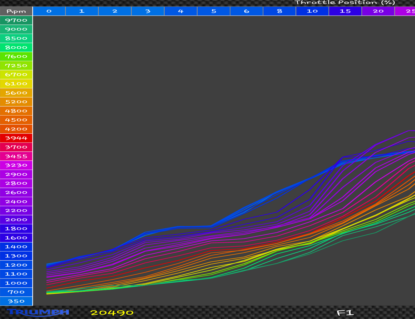Select the 7600 Rpm green cell

[16, 56]
